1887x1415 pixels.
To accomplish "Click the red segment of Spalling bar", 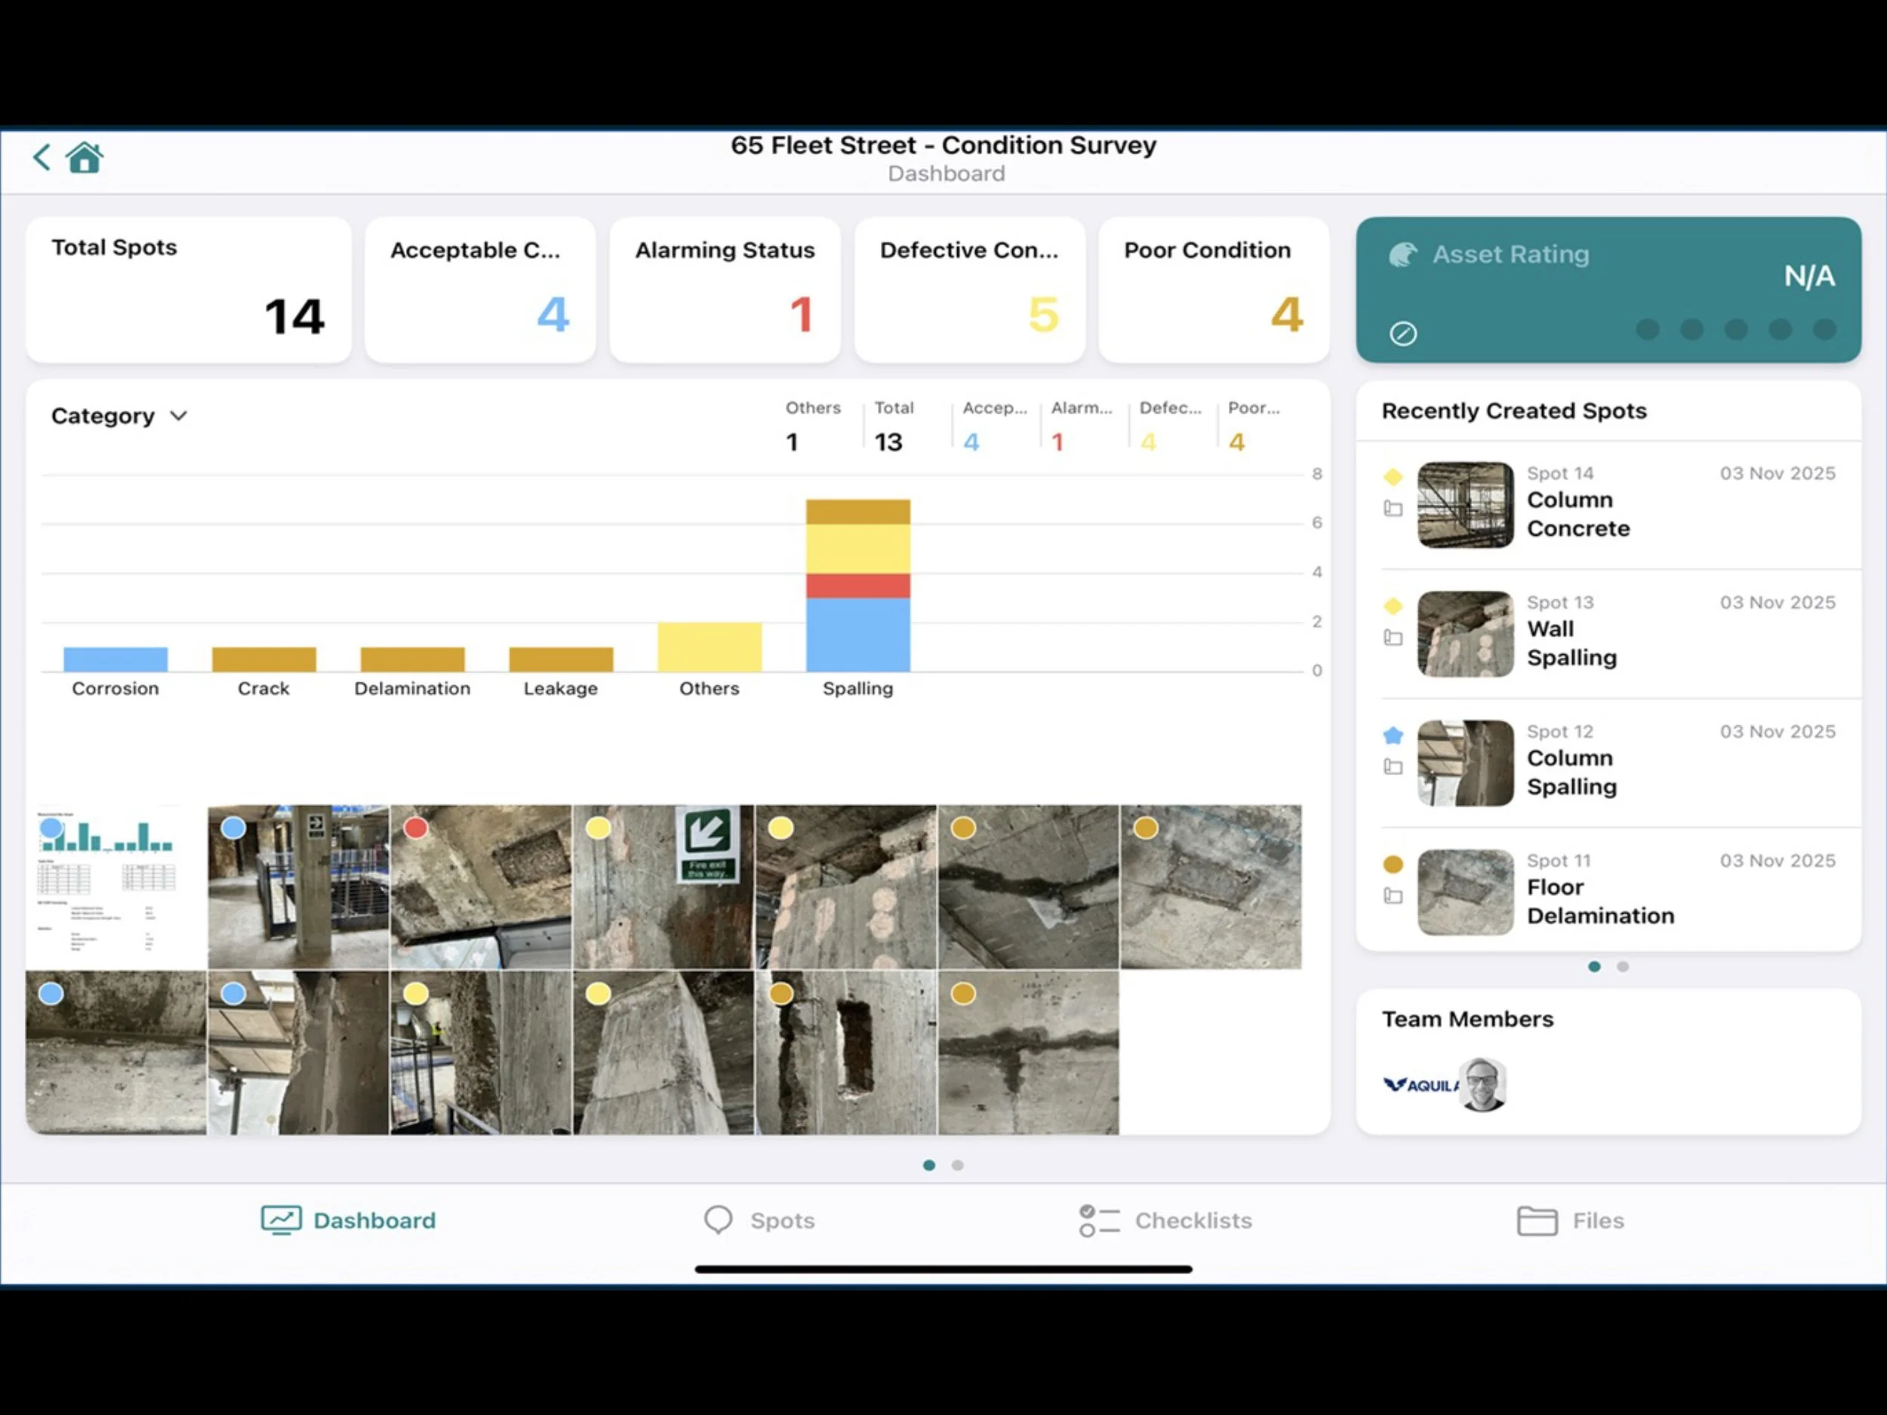I will 857,586.
